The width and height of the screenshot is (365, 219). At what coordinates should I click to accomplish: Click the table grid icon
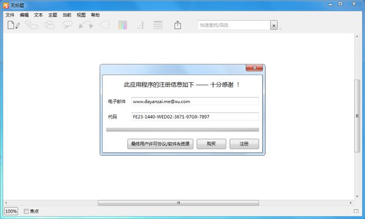[x=158, y=25]
